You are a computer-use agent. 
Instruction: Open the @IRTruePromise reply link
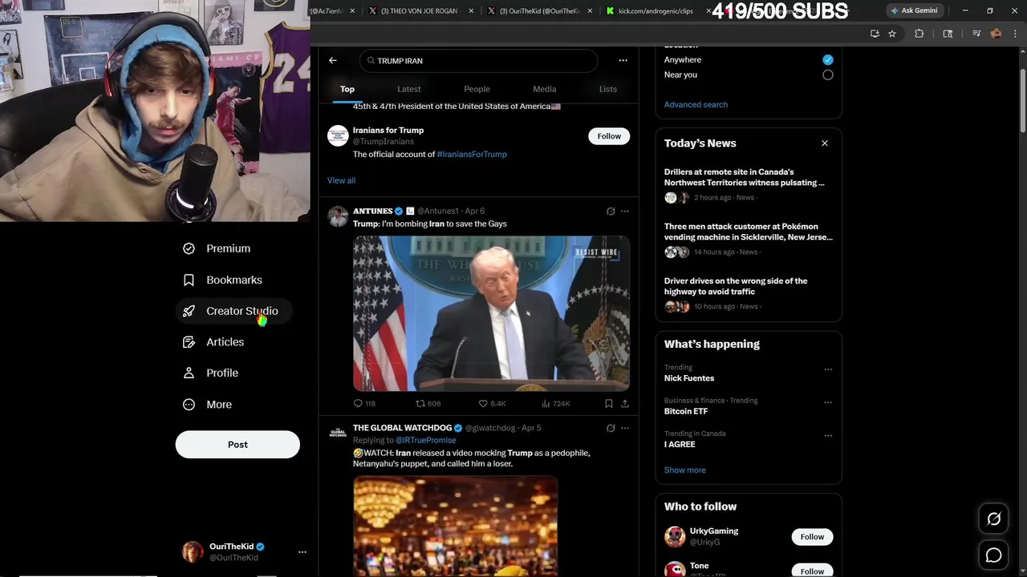[426, 440]
